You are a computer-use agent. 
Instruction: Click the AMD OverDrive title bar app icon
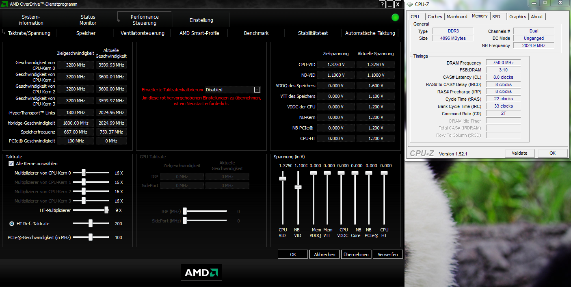pos(5,4)
